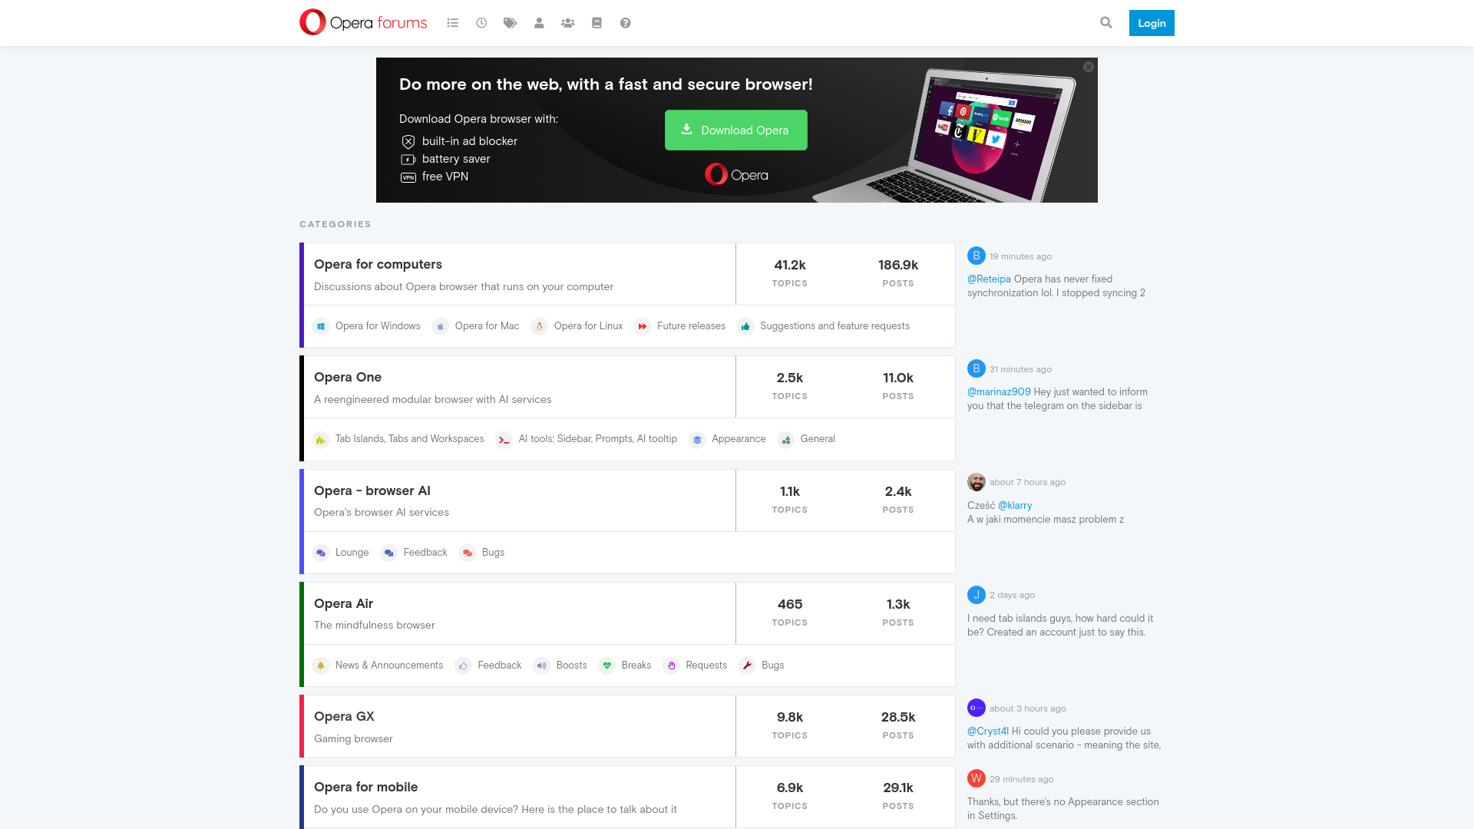Open the Requests subcategory link
Image resolution: width=1474 pixels, height=829 pixels.
click(x=706, y=666)
